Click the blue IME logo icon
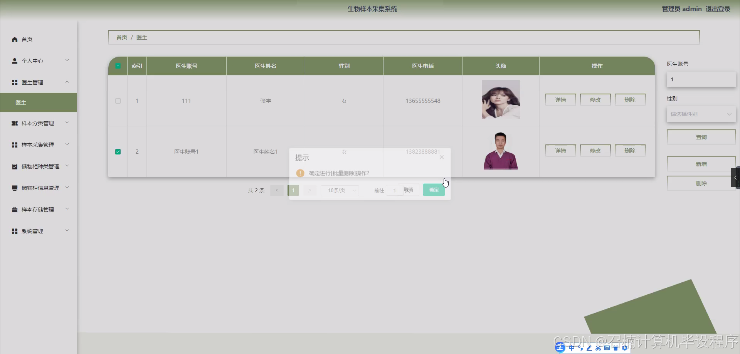The width and height of the screenshot is (740, 354). tap(560, 348)
